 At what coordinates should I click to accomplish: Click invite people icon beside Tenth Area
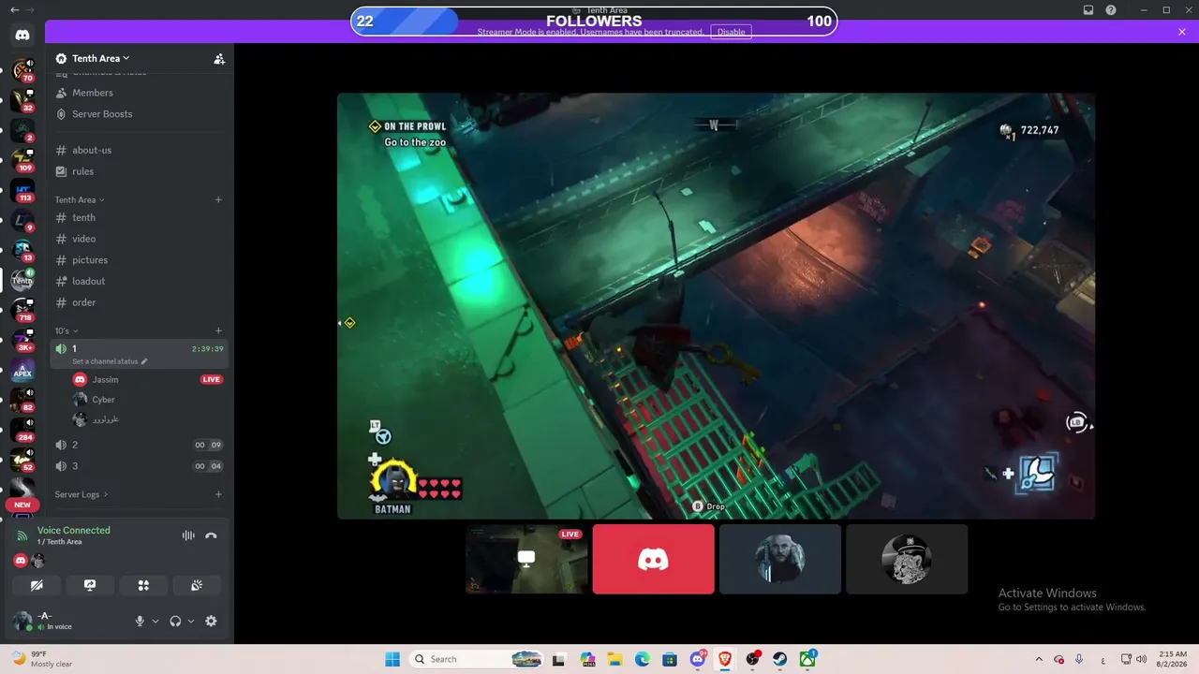(x=219, y=58)
